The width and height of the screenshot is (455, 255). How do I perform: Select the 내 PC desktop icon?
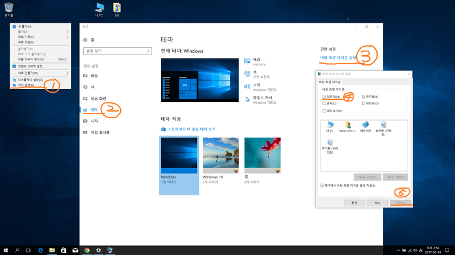pyautogui.click(x=99, y=9)
